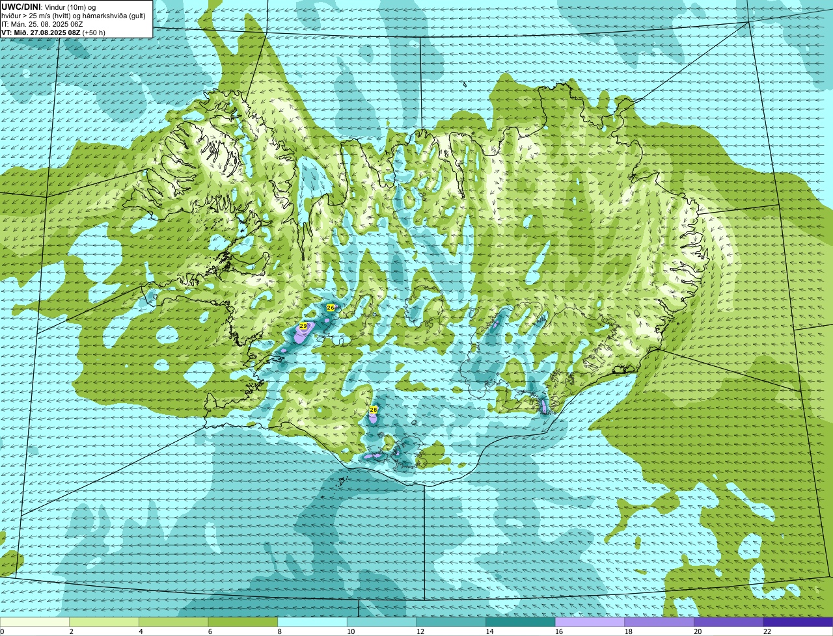Click the scale label '10'
Image resolution: width=833 pixels, height=636 pixels.
(x=351, y=631)
